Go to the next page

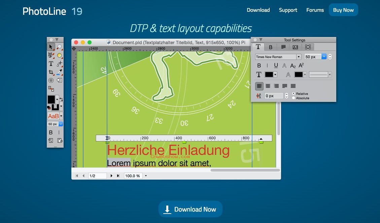[111, 176]
